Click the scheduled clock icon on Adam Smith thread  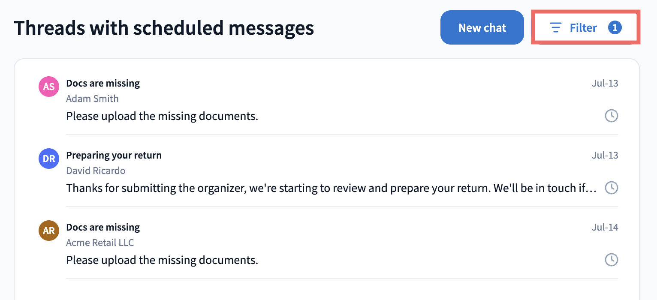coord(611,116)
